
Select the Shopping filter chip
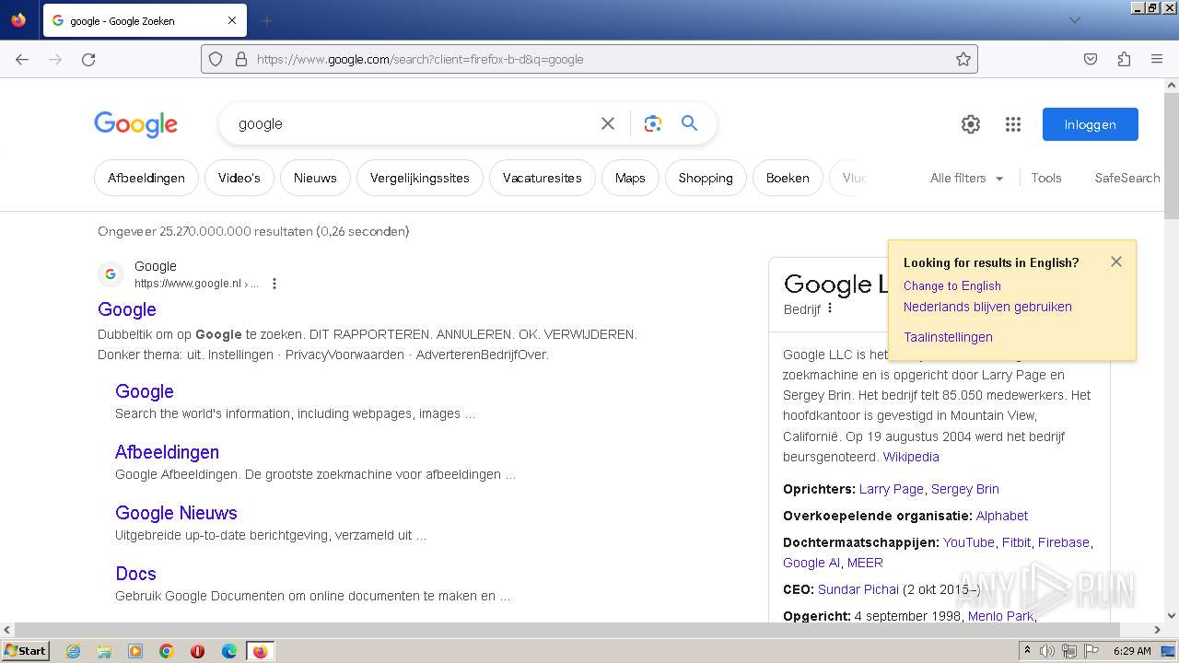click(706, 178)
